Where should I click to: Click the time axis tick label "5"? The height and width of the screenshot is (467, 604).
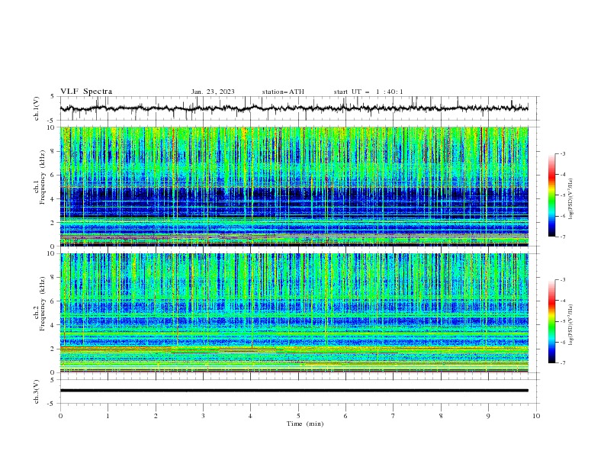[298, 416]
